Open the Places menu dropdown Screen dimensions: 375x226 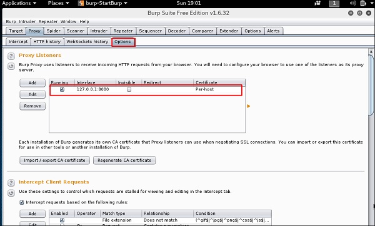[x=58, y=3]
